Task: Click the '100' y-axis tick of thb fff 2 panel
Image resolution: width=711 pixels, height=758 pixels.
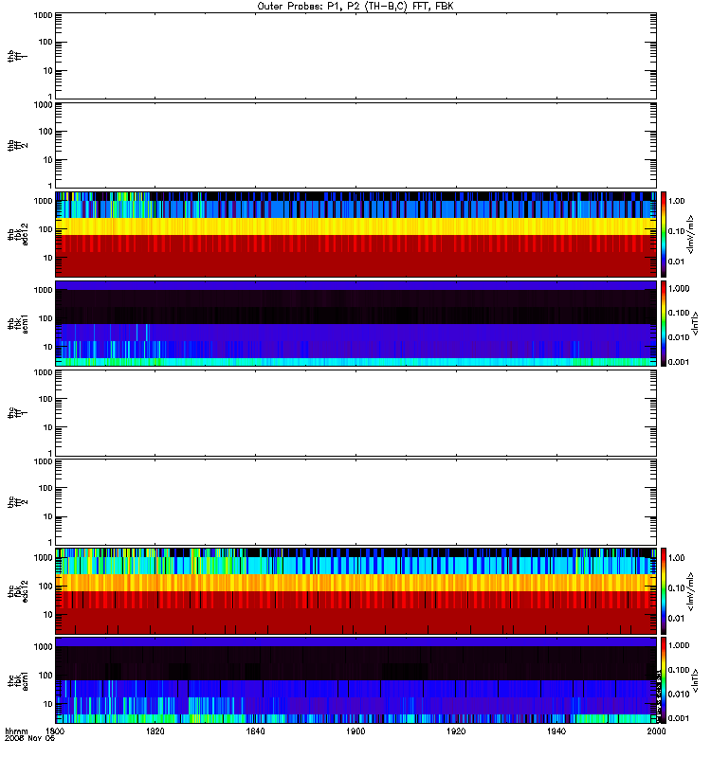Action: 46,132
